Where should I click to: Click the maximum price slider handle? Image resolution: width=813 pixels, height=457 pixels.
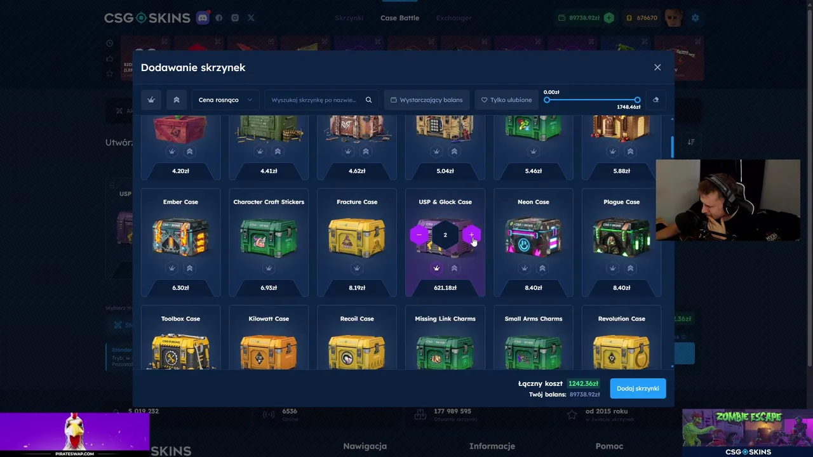pyautogui.click(x=637, y=100)
